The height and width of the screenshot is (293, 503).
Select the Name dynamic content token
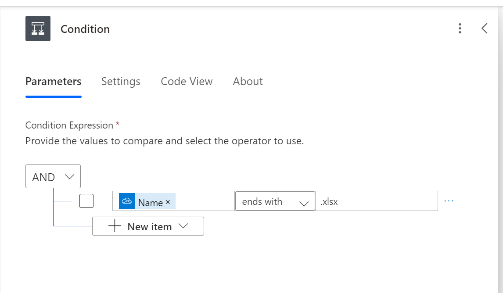tap(150, 202)
